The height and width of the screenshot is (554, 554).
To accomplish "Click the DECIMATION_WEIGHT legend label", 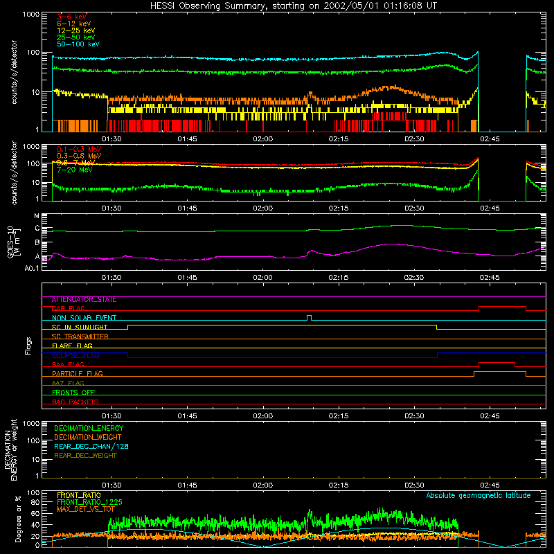I will click(x=88, y=437).
